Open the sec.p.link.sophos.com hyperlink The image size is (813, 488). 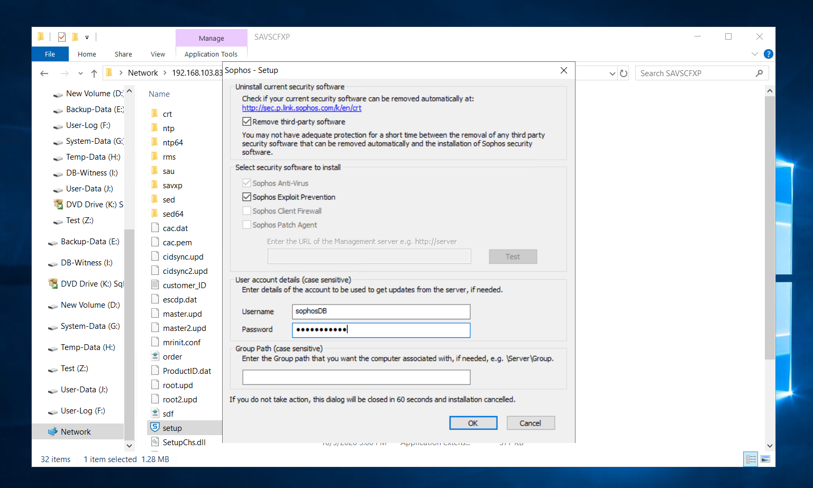[302, 108]
